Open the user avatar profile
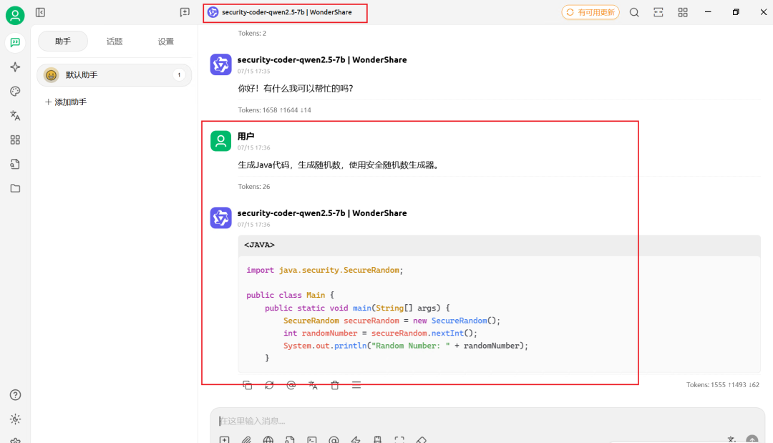 click(15, 15)
